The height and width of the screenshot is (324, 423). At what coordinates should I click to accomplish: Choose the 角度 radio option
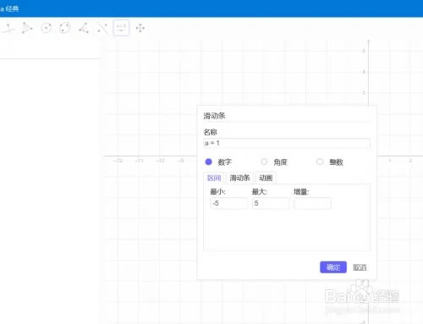(x=264, y=162)
